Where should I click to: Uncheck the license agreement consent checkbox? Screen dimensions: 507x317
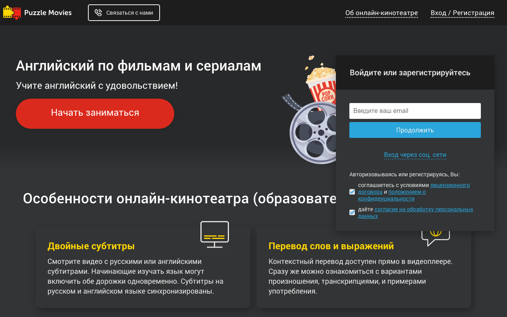click(352, 191)
